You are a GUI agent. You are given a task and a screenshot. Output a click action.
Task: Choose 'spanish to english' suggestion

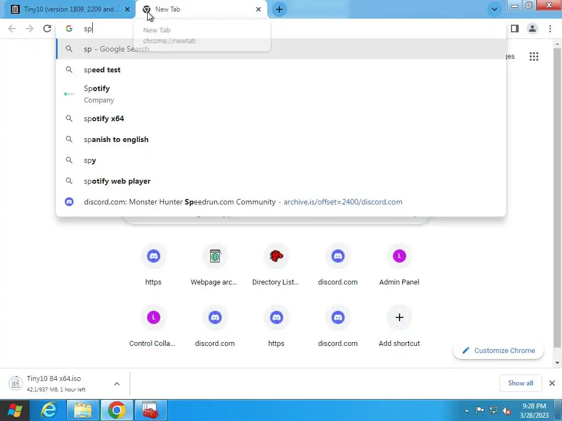(x=281, y=139)
